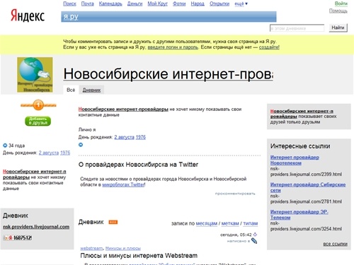Click the Интересные ссылки heading
Viewport: 354px width, 265px height.
click(x=300, y=146)
